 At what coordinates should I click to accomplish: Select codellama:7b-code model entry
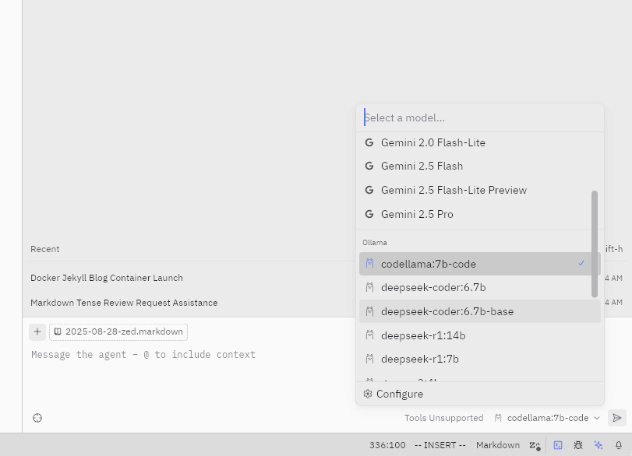coord(479,264)
